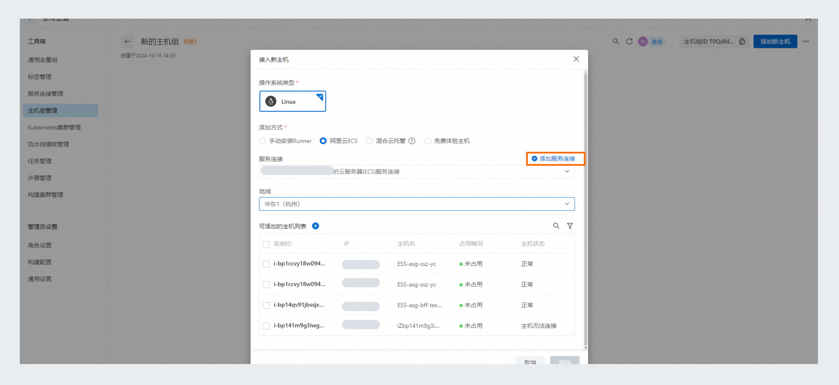Select Linux operating system type card
The image size is (839, 385).
(x=292, y=101)
